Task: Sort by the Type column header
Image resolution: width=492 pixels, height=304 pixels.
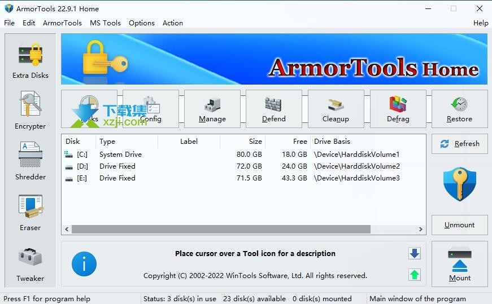Action: coord(127,142)
